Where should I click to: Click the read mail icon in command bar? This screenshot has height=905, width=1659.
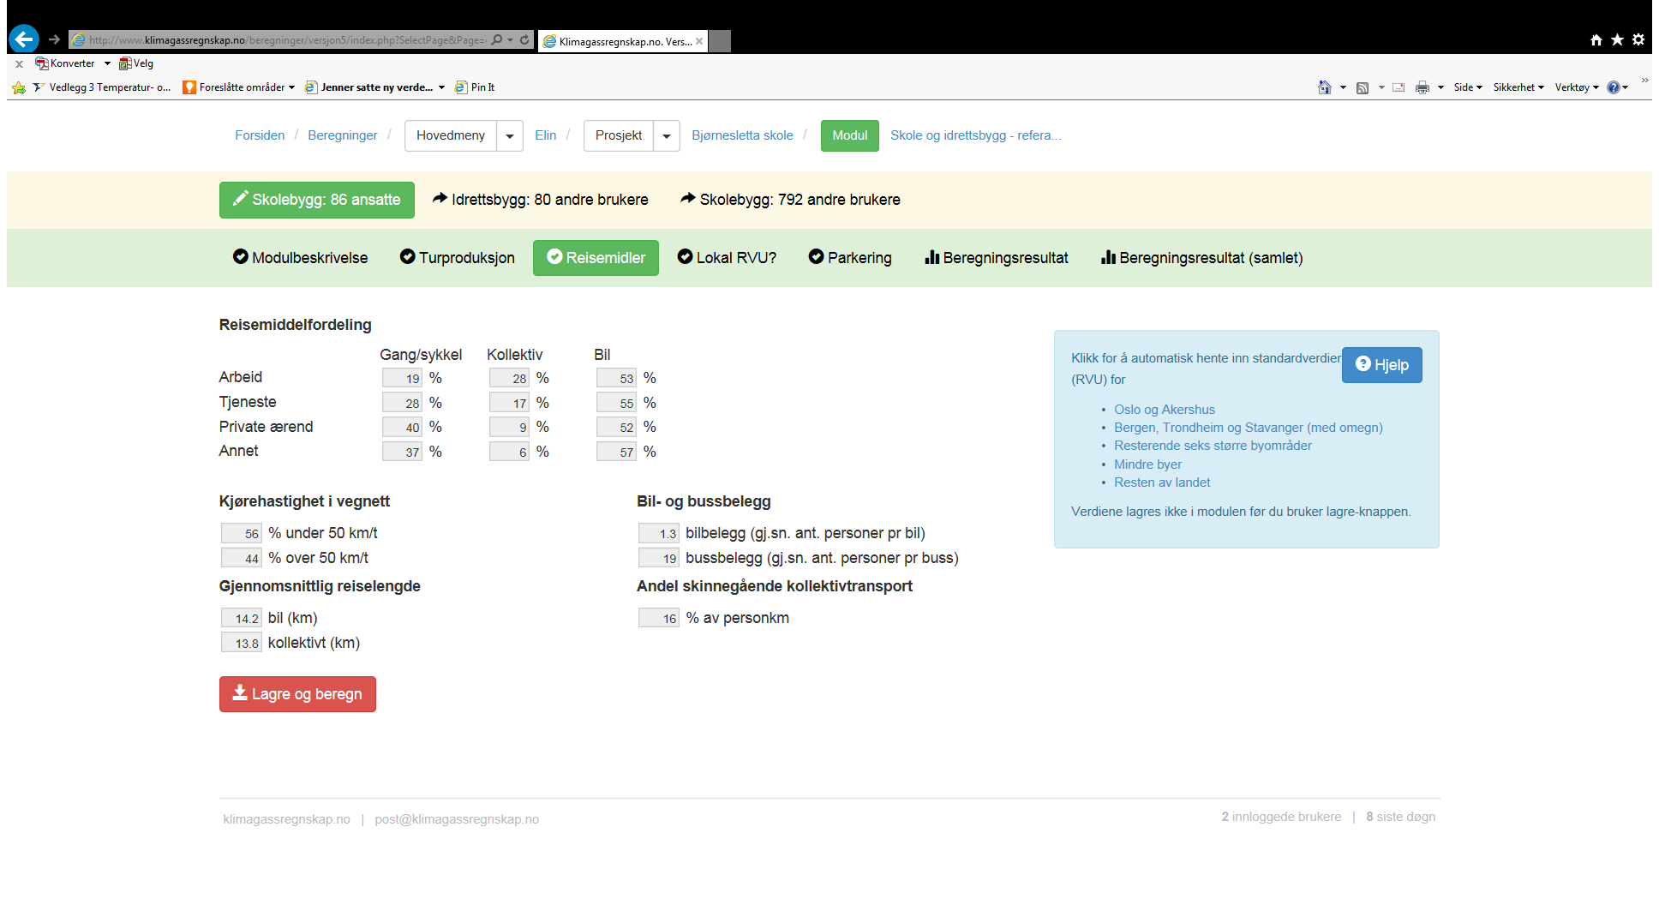pos(1398,87)
